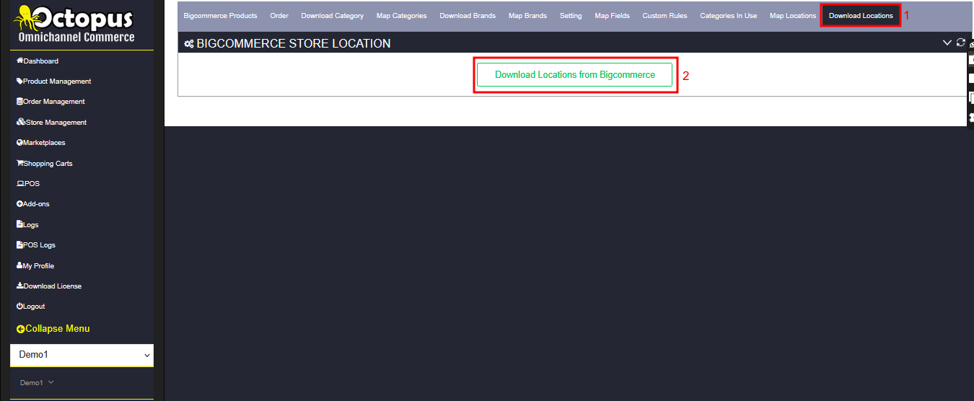Open the Map Locations tab
Viewport: 974px width, 401px height.
(x=793, y=16)
